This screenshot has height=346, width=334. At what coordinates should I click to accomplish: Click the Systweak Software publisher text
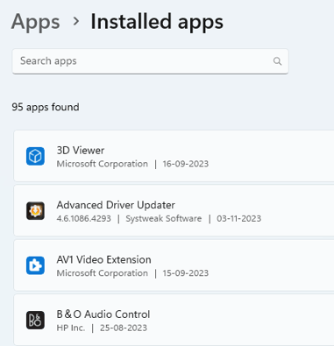click(x=164, y=218)
